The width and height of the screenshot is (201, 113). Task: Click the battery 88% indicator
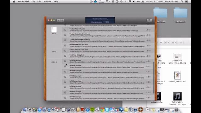[x=140, y=2]
